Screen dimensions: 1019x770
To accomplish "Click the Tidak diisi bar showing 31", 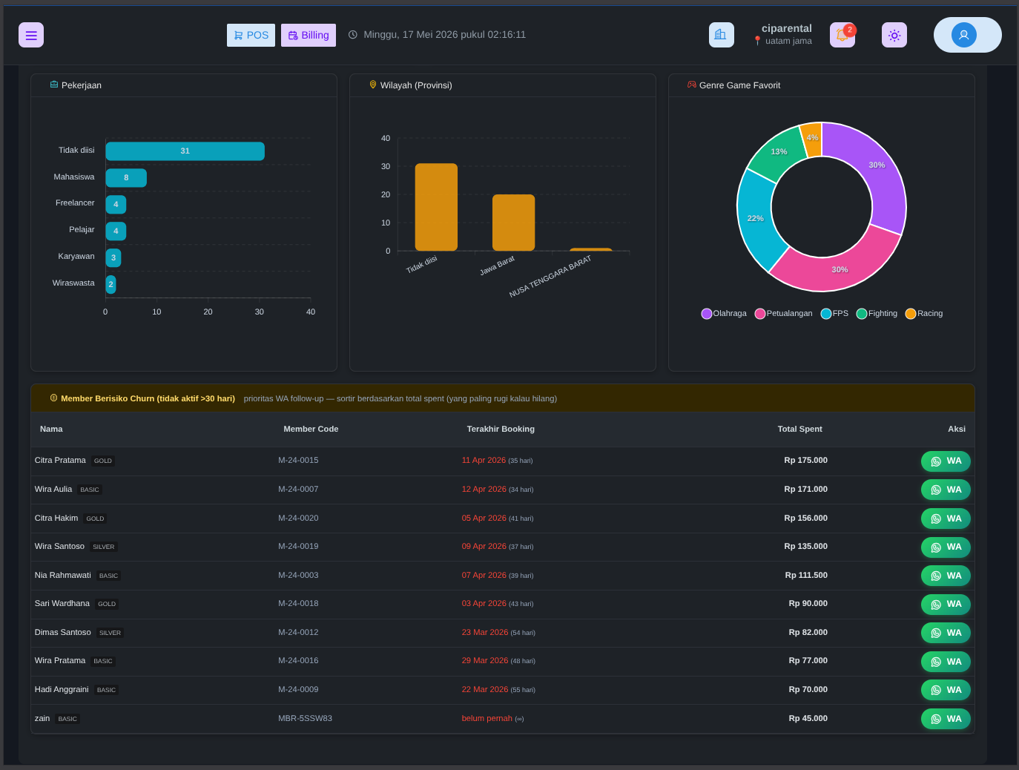I will click(x=185, y=151).
